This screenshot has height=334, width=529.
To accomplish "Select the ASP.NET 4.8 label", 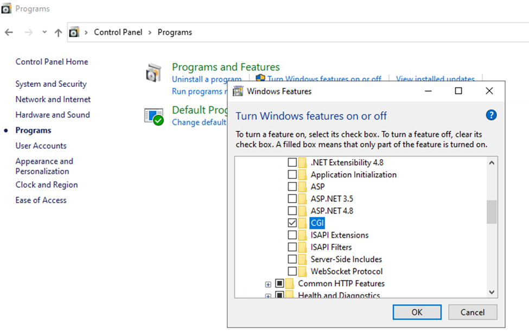I will click(x=332, y=211).
